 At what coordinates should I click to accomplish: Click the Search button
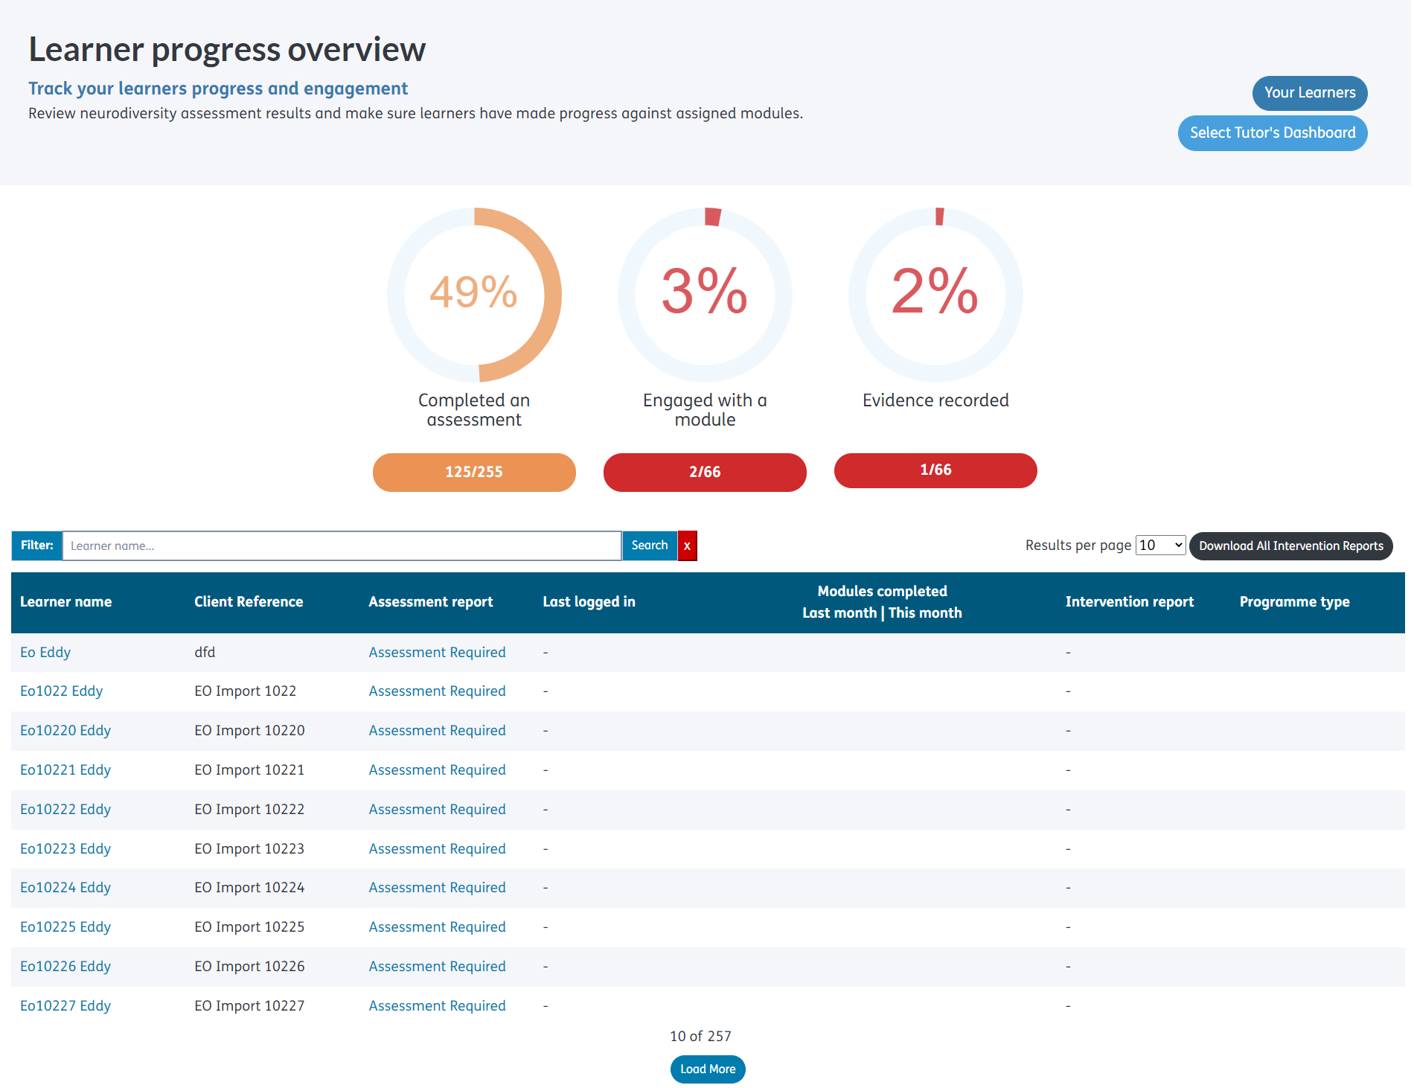point(650,545)
